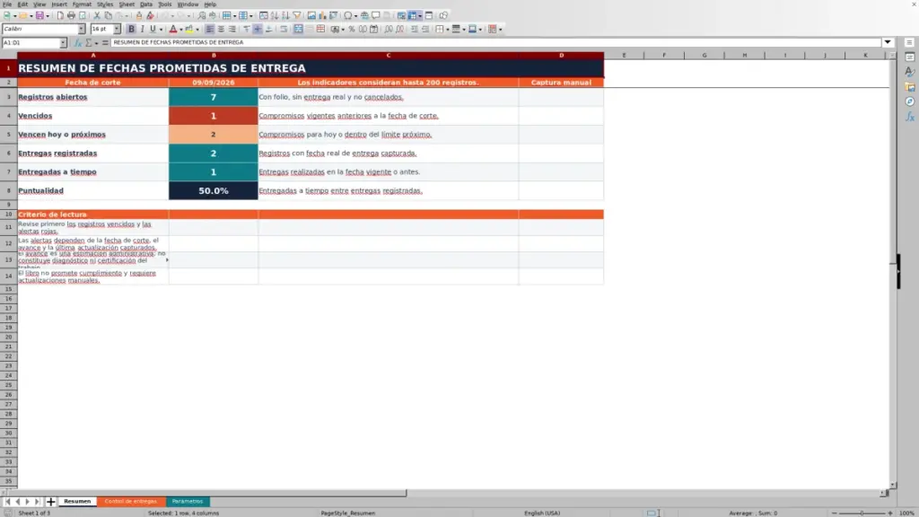919x517 pixels.
Task: Open the Font Color dropdown arrow
Action: coord(181,30)
